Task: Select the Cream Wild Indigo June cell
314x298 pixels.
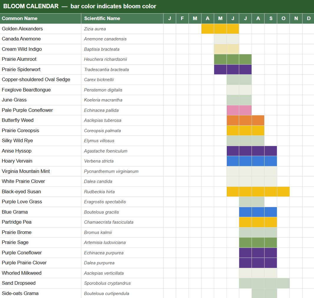Action: coord(233,49)
